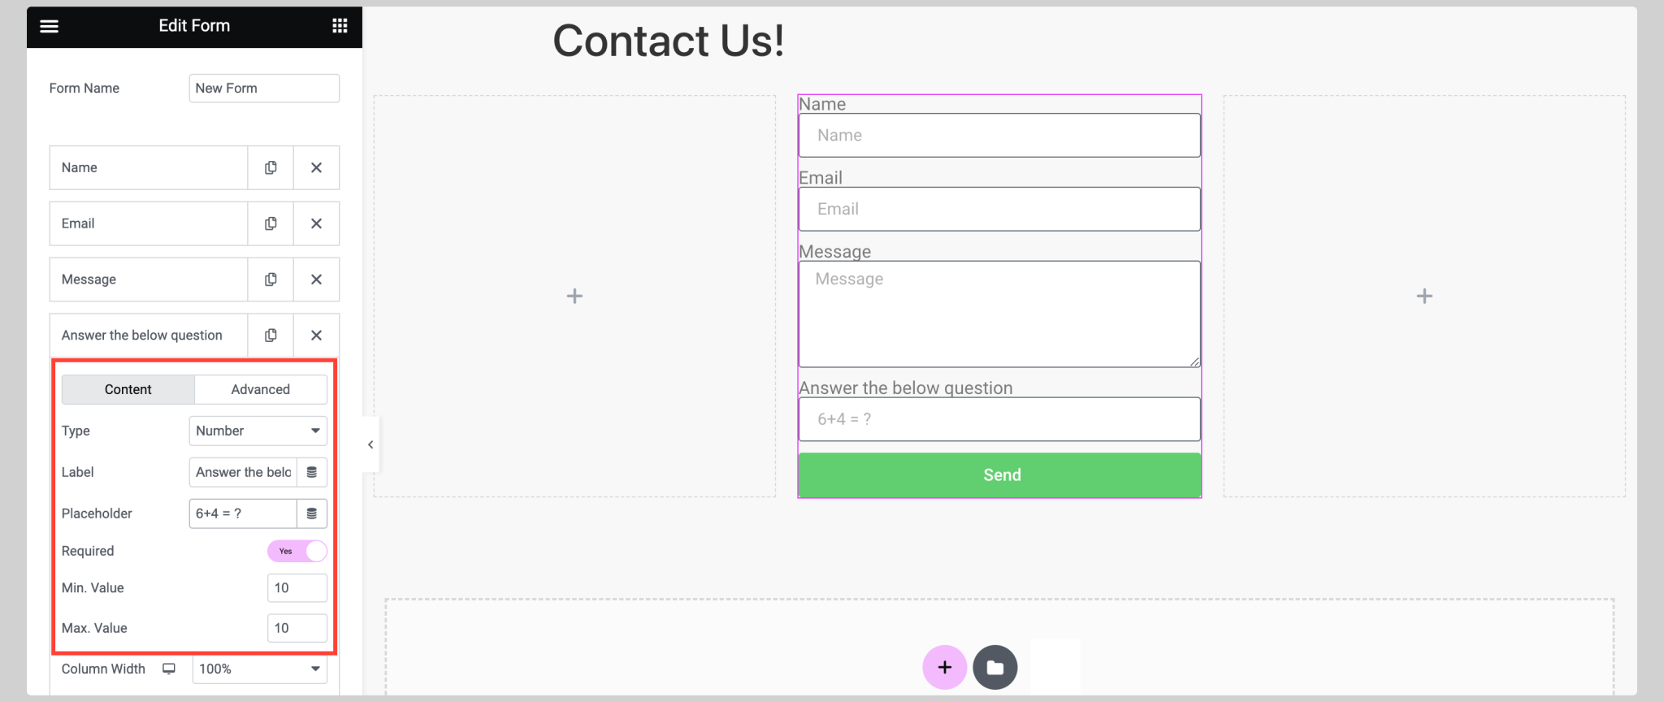Open the widgets panel grid icon

pyautogui.click(x=340, y=26)
